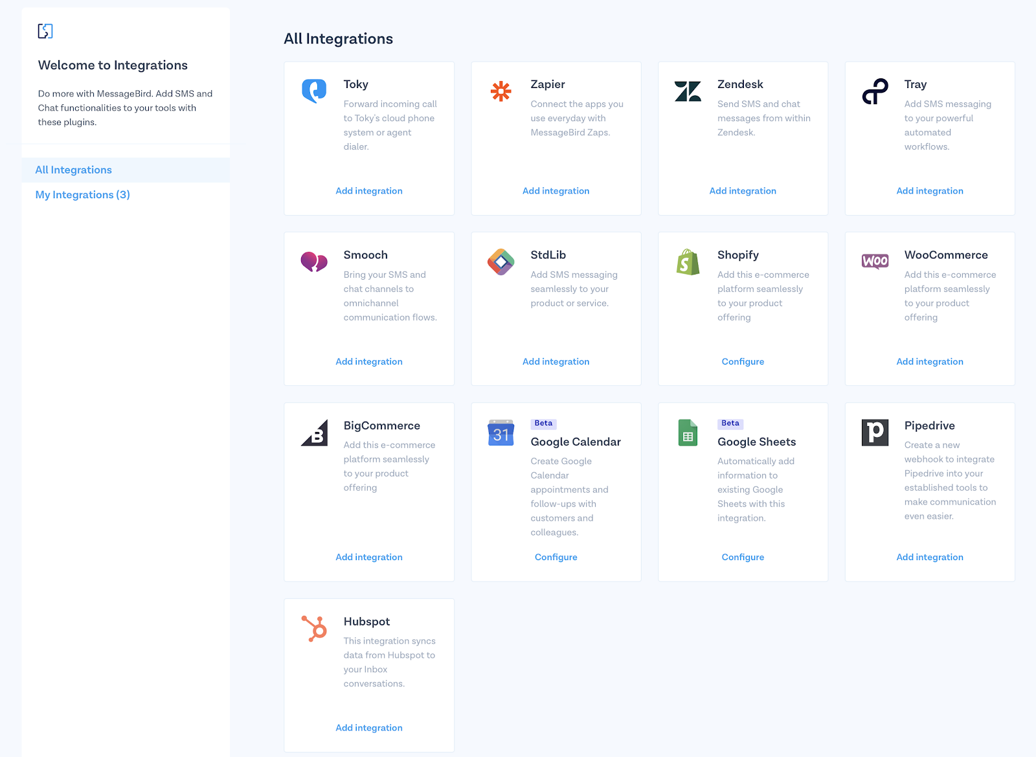
Task: Click the Google Sheets icon
Action: coord(688,433)
